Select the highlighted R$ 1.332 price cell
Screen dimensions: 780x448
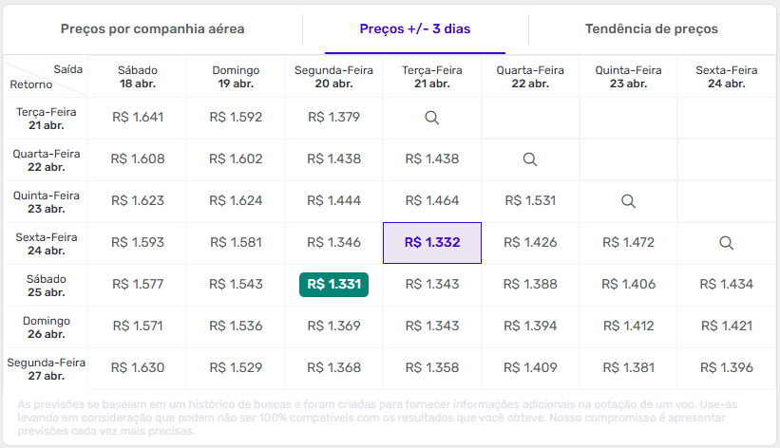point(432,243)
